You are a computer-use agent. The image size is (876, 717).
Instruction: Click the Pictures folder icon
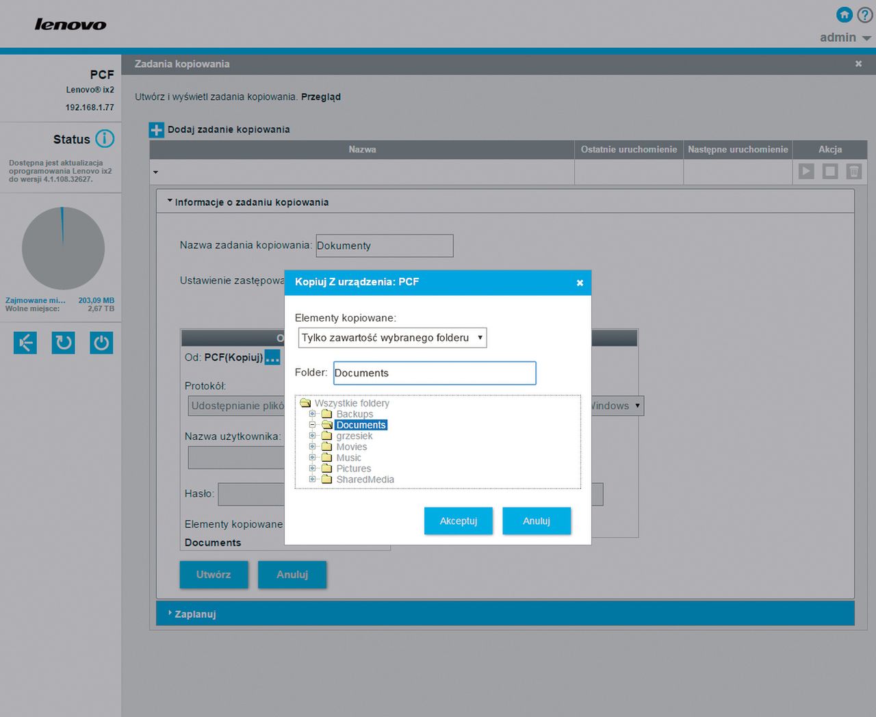pos(327,469)
